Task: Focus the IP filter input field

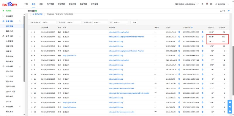Action: [x=121, y=22]
